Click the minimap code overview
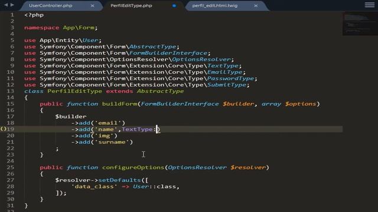Viewport: 378px width, 212px height. click(x=360, y=24)
